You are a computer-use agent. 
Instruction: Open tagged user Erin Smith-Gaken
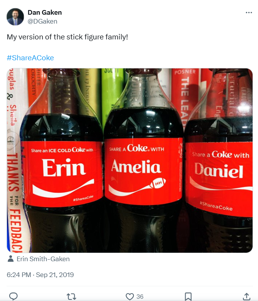pyautogui.click(x=43, y=259)
